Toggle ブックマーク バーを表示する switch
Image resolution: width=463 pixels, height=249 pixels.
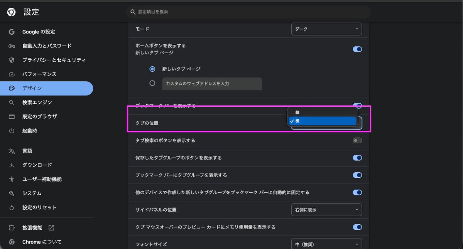coord(357,106)
